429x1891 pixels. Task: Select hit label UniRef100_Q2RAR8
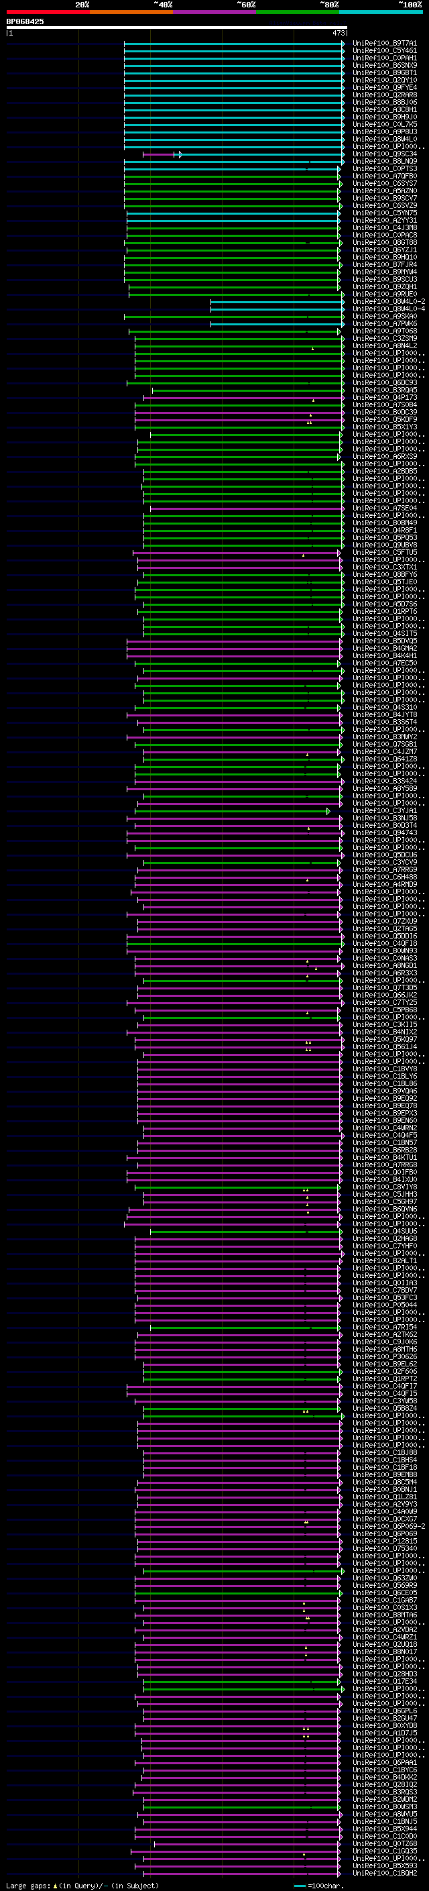point(384,95)
